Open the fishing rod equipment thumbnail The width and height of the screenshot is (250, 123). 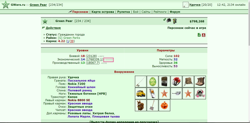click(x=141, y=81)
